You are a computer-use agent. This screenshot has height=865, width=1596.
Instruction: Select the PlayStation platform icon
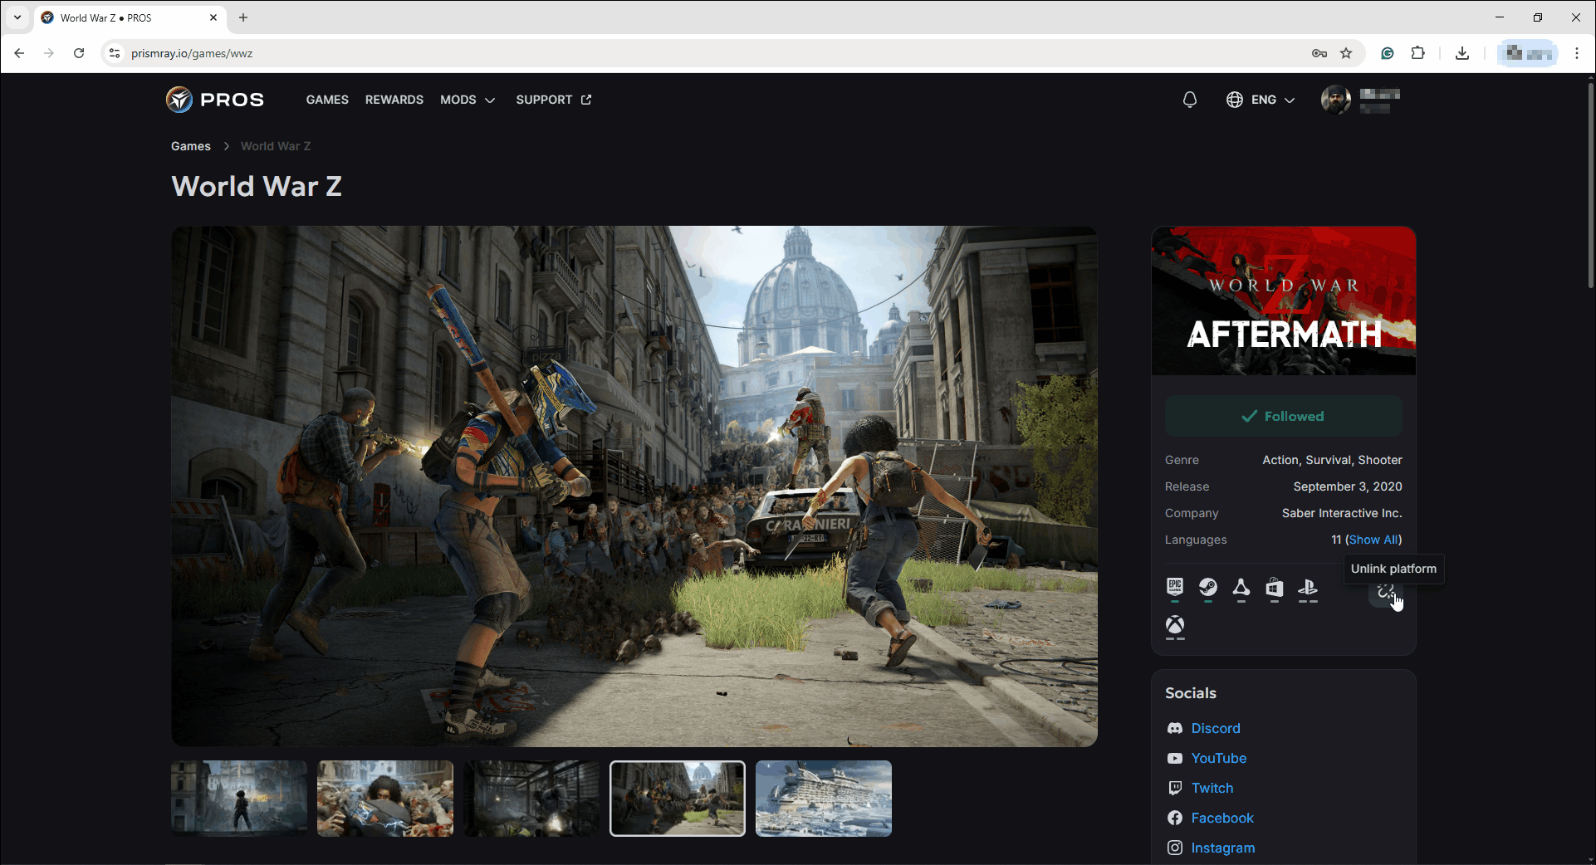1307,588
